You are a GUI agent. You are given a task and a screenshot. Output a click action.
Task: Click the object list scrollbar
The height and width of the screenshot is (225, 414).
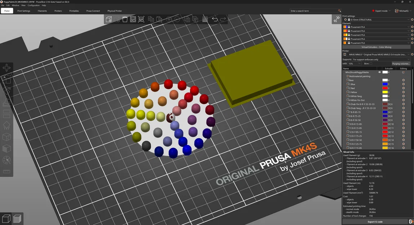pyautogui.click(x=412, y=87)
